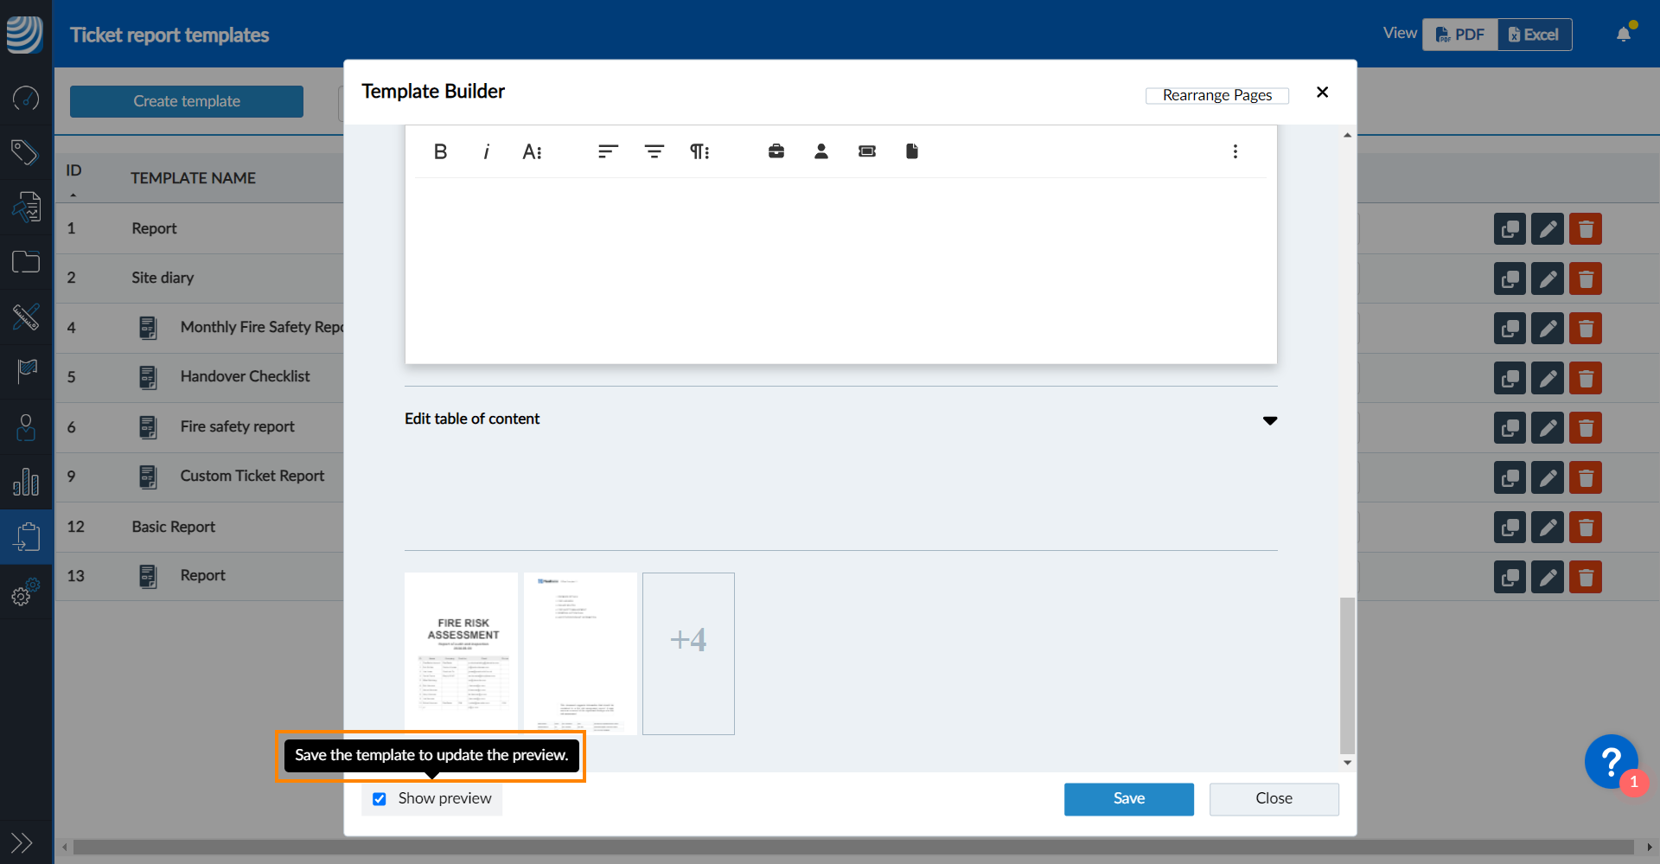This screenshot has height=864, width=1660.
Task: Open the Fire Risk Assessment page thumbnail
Action: click(462, 654)
